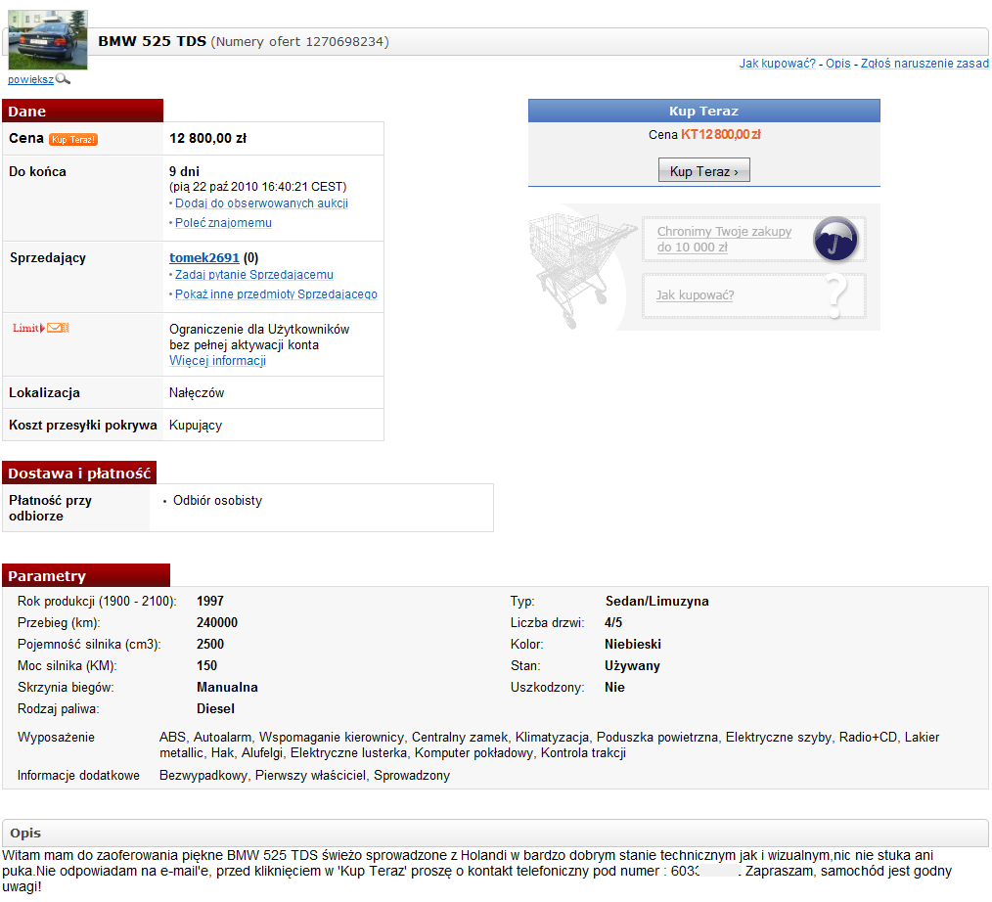Click condition value Używany
Screen dimensions: 992x902
(x=632, y=665)
